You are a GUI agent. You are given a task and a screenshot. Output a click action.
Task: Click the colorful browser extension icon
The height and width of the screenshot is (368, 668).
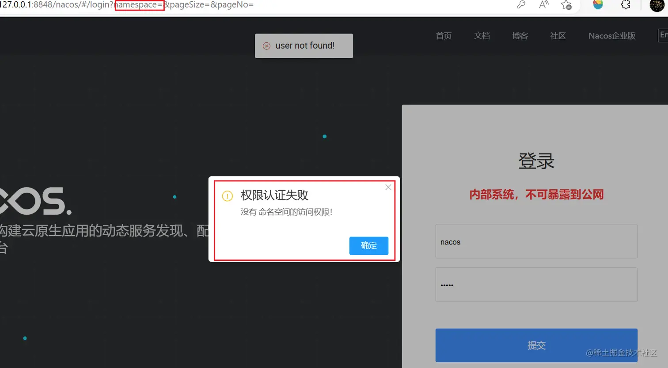click(598, 5)
